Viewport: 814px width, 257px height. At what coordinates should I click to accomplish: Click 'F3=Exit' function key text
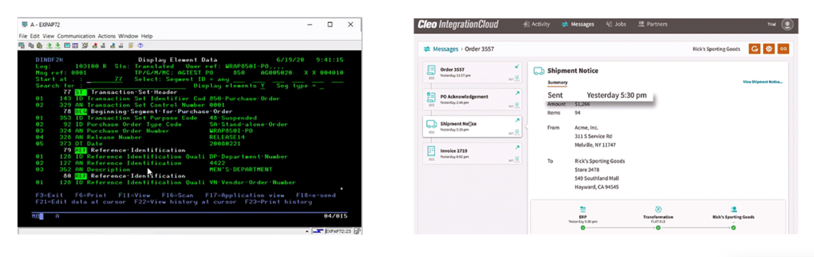point(49,195)
